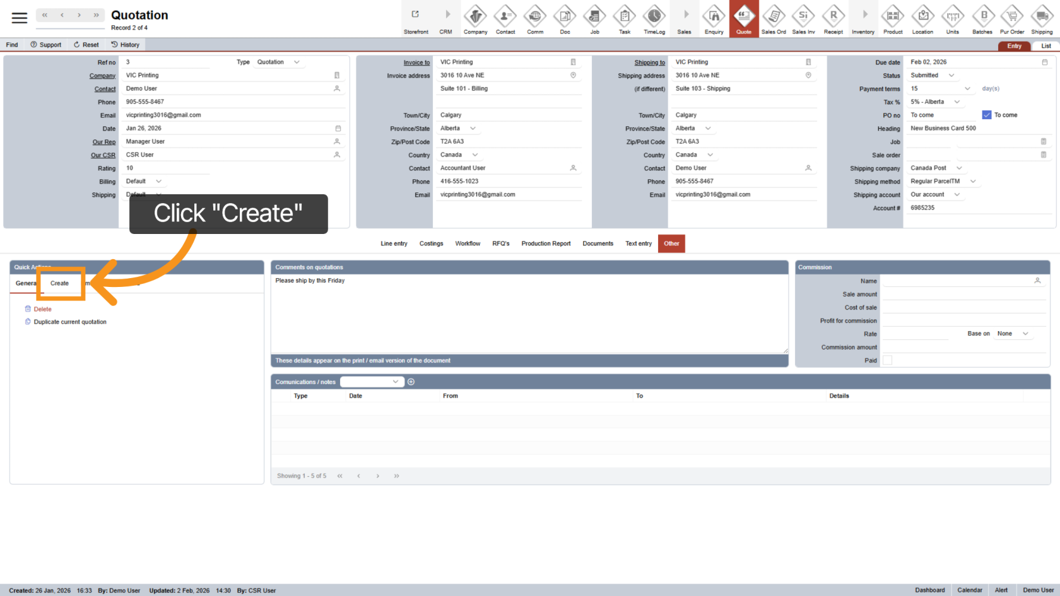Open the Pur Order cart icon
The height and width of the screenshot is (596, 1060).
coord(1012,18)
